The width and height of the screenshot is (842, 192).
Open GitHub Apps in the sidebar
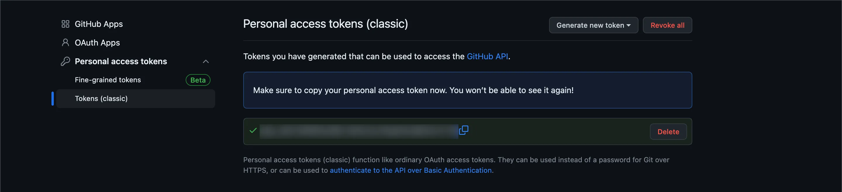coord(99,24)
